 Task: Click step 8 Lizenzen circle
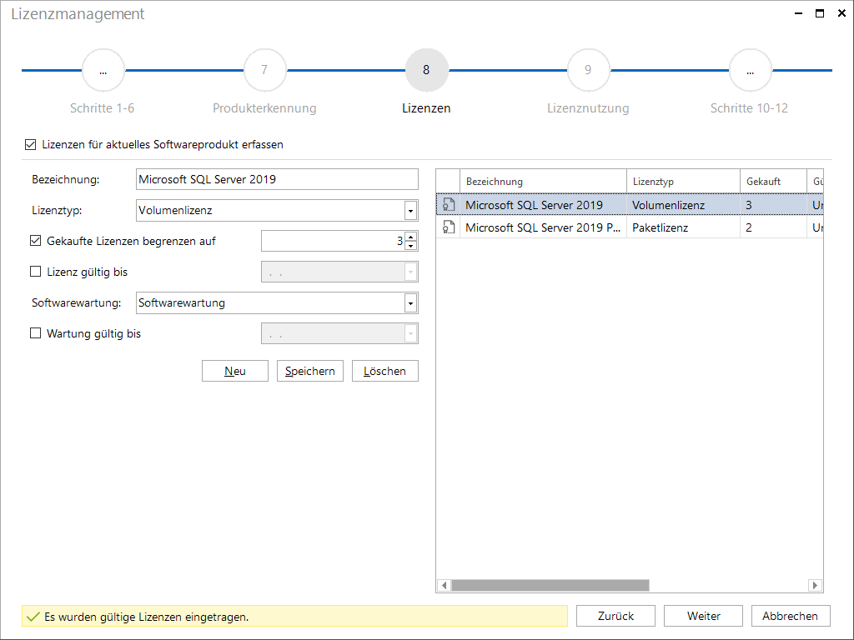pyautogui.click(x=426, y=70)
